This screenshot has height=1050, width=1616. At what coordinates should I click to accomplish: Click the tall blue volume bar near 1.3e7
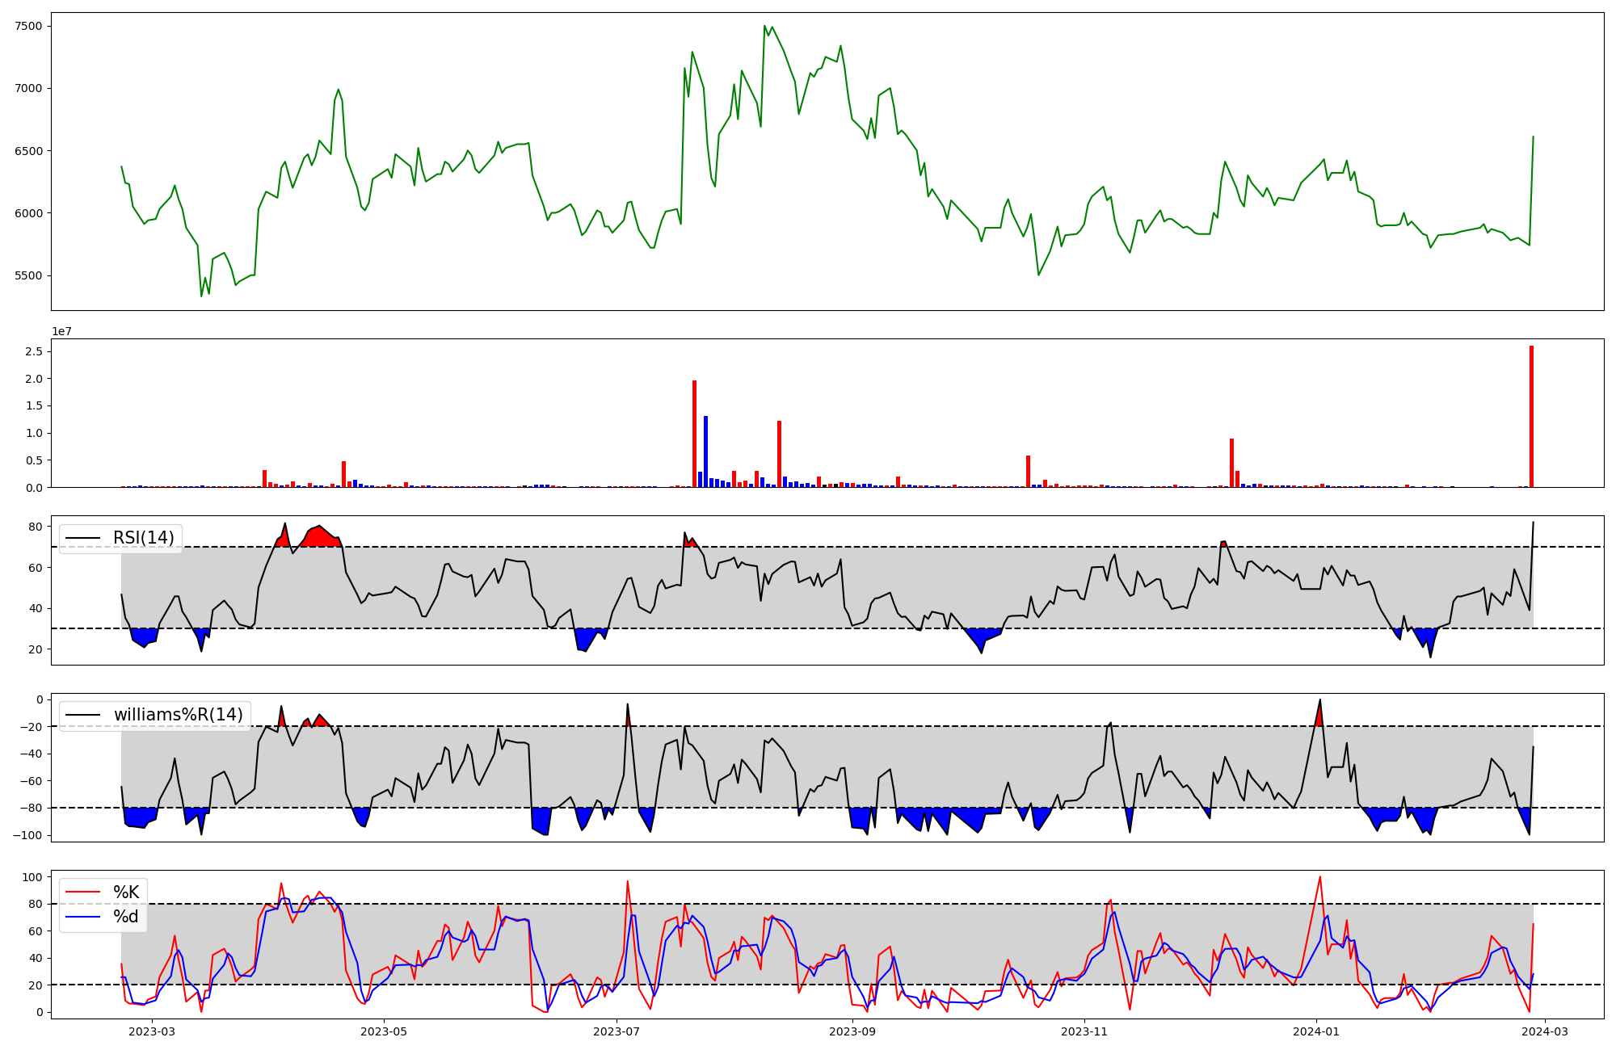click(x=705, y=451)
